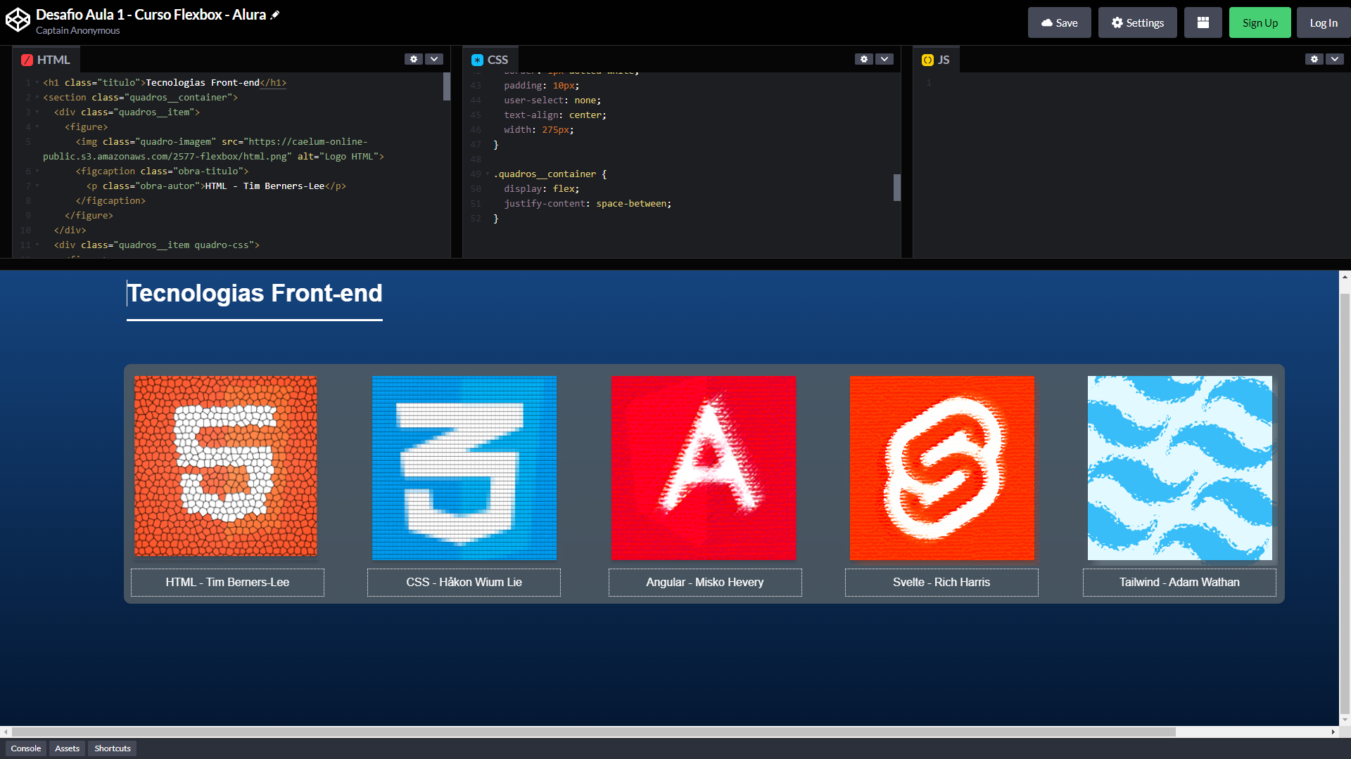Click the Tecnologias Front-end heading
This screenshot has width=1351, height=759.
click(255, 293)
